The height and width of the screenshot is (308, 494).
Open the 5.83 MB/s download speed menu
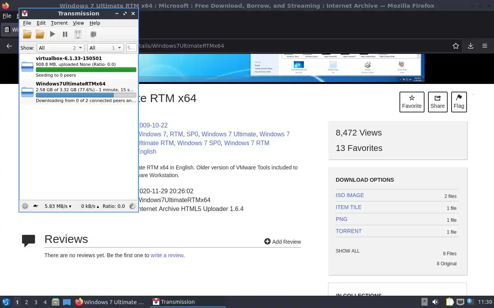(58, 206)
